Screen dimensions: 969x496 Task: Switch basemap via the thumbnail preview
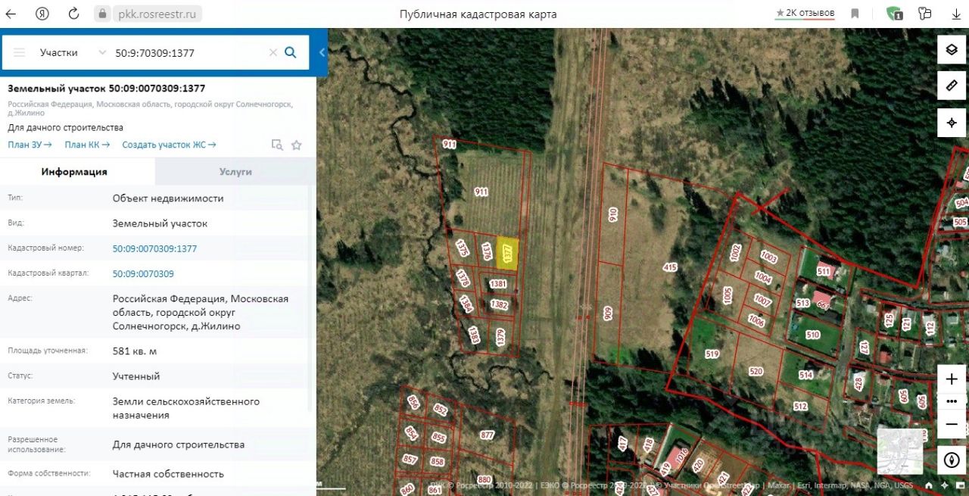click(900, 451)
